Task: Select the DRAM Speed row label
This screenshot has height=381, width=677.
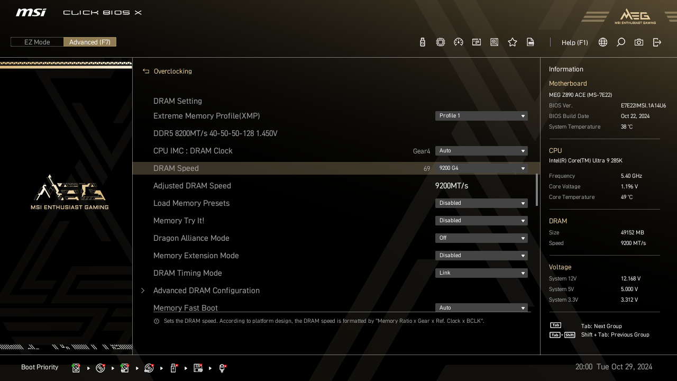Action: coord(176,168)
